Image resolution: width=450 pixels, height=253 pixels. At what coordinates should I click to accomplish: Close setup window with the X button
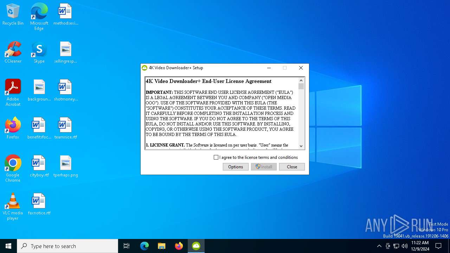tap(301, 68)
